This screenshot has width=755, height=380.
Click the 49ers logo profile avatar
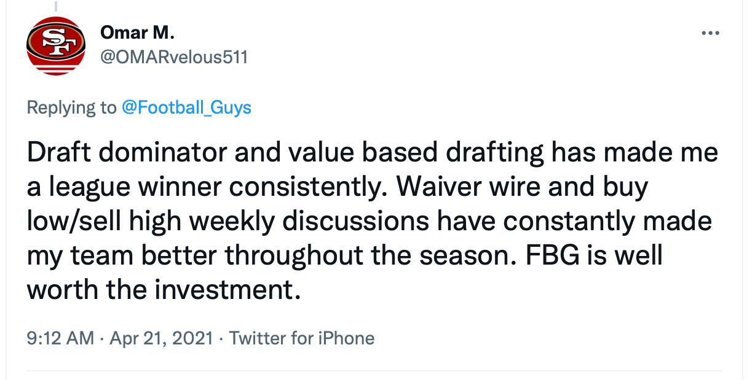click(x=56, y=46)
